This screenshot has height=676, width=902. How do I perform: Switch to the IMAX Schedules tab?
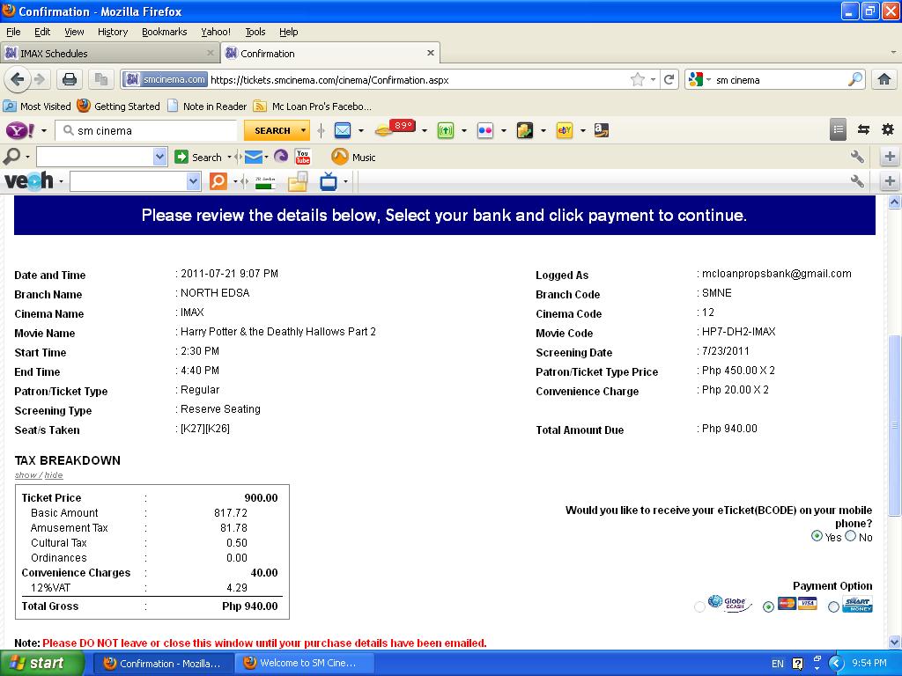[x=109, y=54]
